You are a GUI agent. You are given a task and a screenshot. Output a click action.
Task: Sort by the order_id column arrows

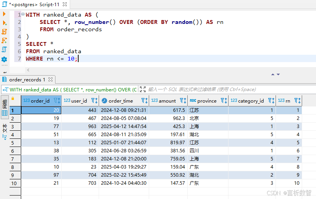click(x=59, y=100)
